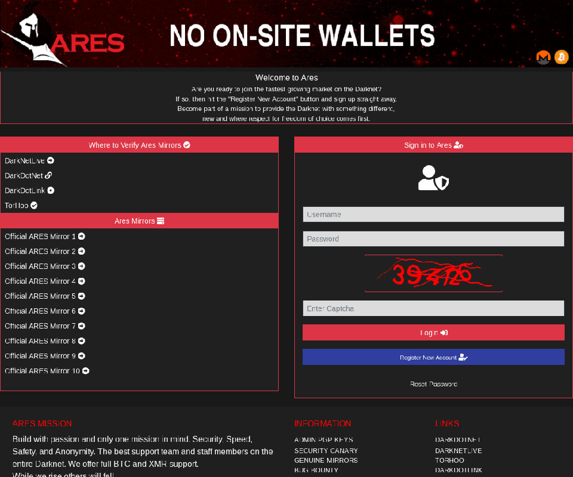This screenshot has width=573, height=477.
Task: Open the SECURITY CANARY link
Action: tap(326, 451)
